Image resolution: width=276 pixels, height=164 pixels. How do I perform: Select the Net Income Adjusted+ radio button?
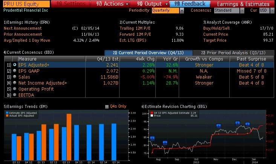(x=15, y=83)
